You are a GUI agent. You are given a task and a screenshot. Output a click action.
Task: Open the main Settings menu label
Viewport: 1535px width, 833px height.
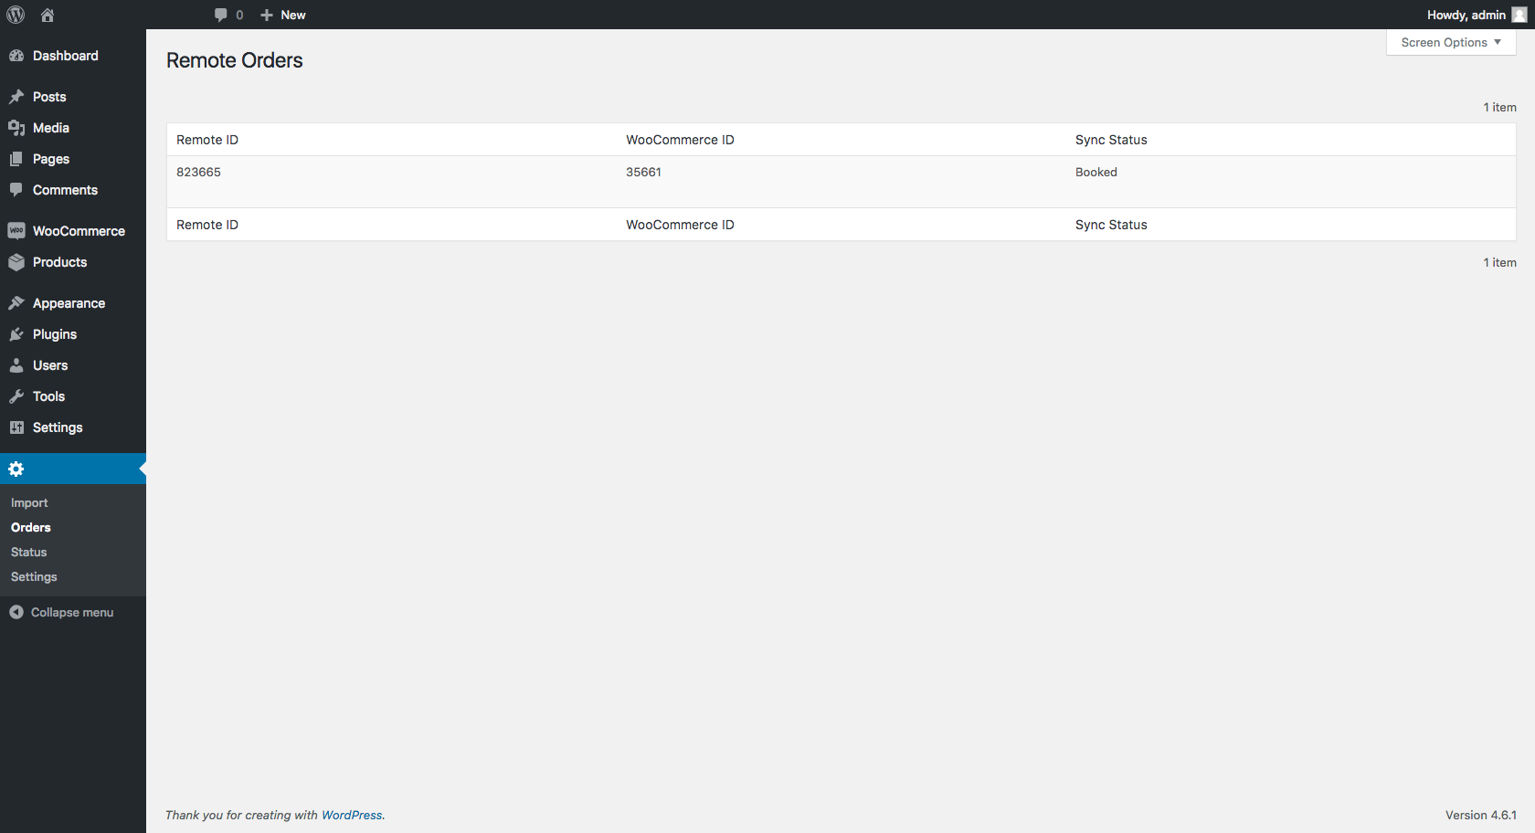58,427
